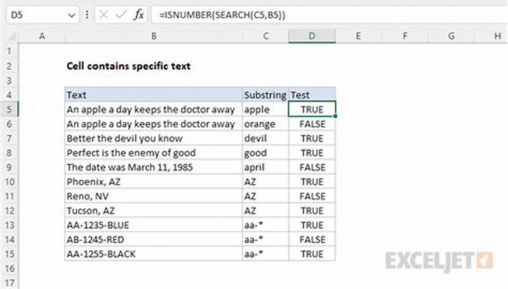The width and height of the screenshot is (508, 289).
Task: Click the 'Substring' header cell
Action: tap(265, 95)
